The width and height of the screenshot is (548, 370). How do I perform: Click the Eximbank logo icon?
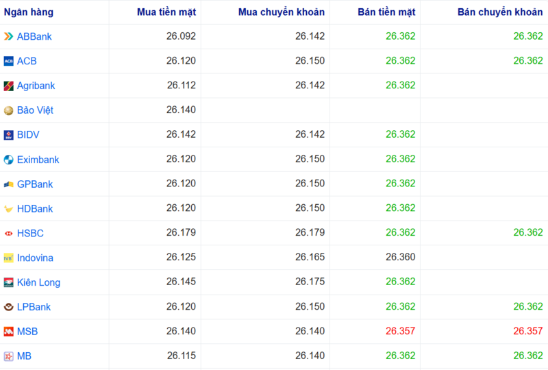(8, 160)
